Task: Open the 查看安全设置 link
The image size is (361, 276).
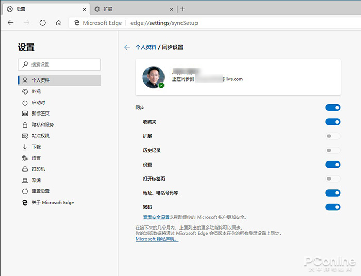Action: [x=156, y=217]
